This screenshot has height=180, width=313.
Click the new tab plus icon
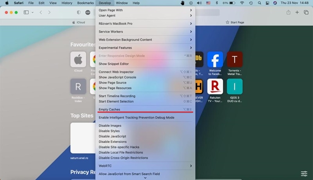[x=297, y=13]
